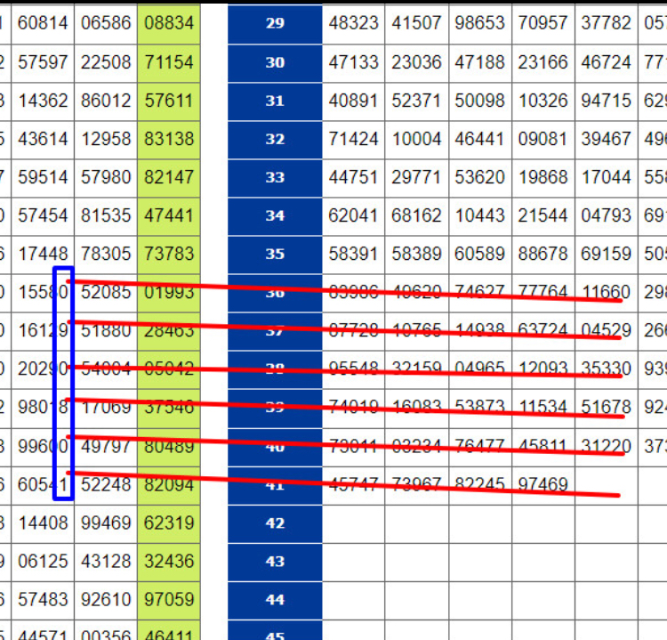
Task: Click the cell with value 86012
Action: [105, 101]
